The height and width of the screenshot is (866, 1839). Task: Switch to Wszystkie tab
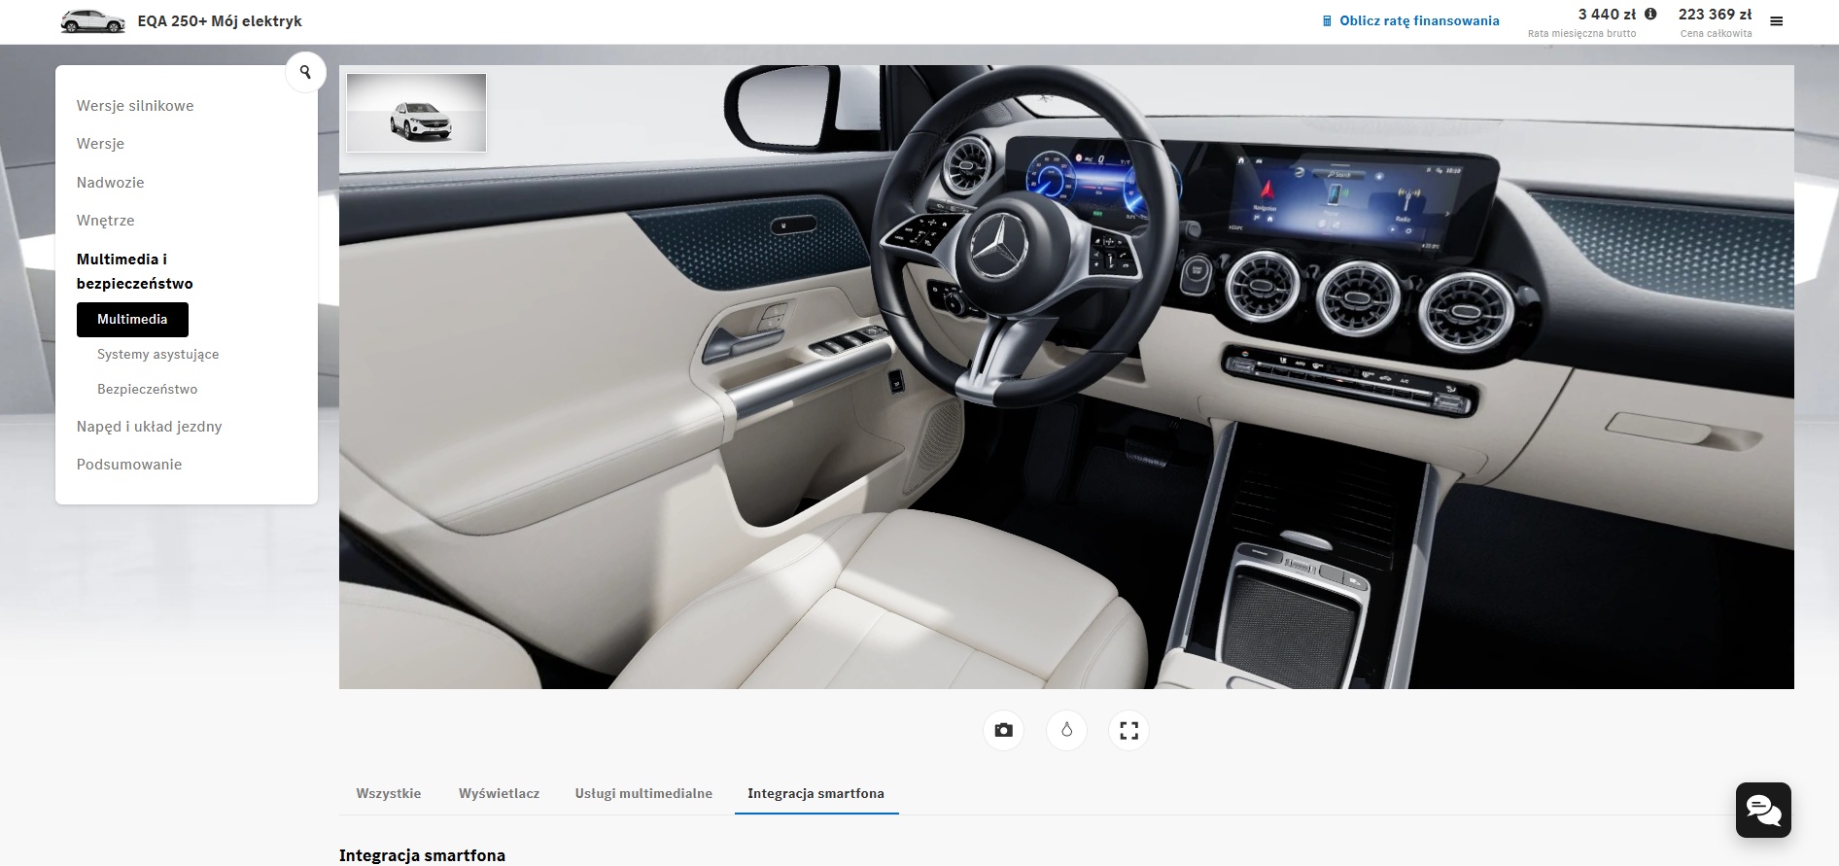389,793
